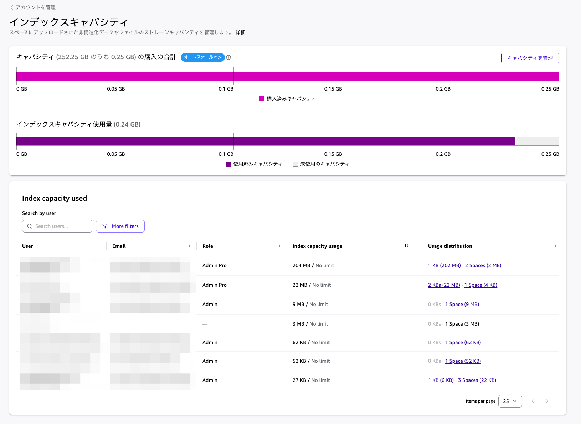This screenshot has width=581, height=424.
Task: Sort by Index capacity usage icon
Action: [x=406, y=246]
